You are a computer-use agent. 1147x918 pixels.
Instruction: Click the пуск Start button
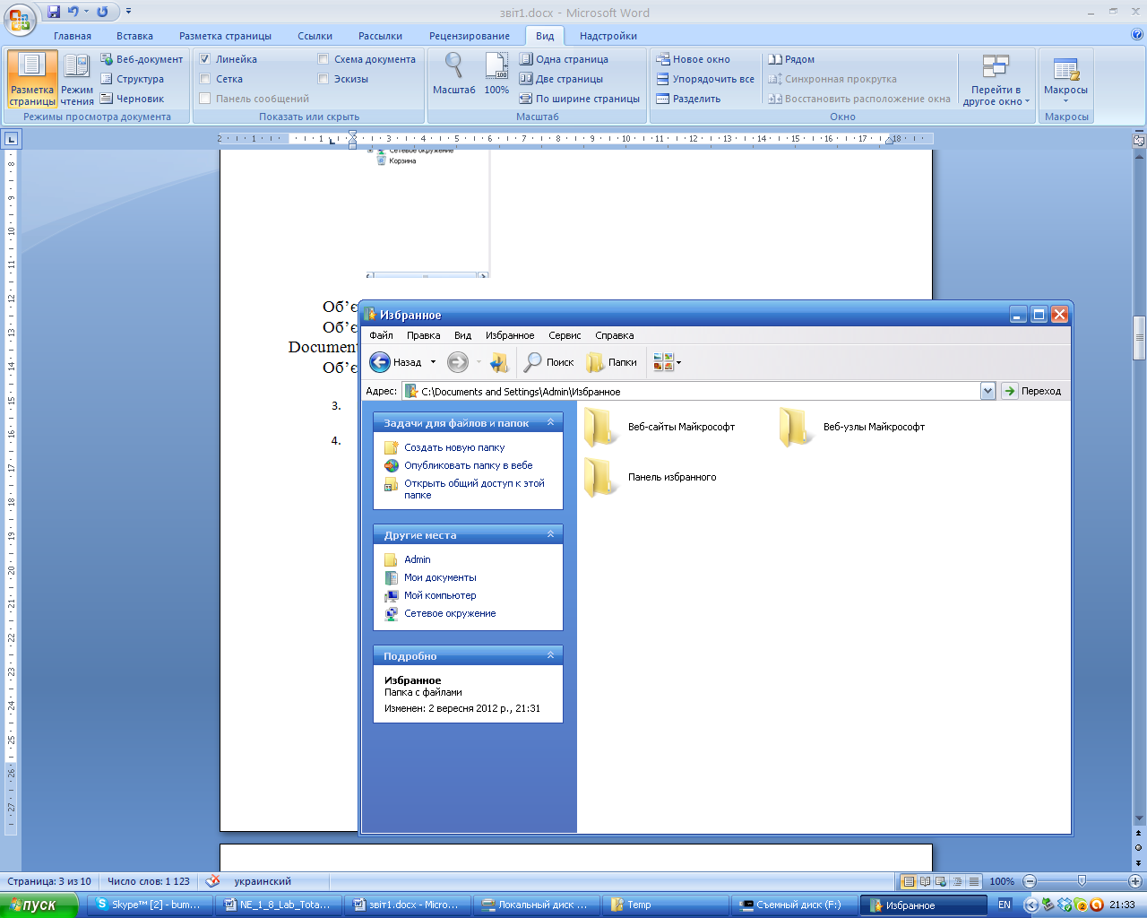39,905
